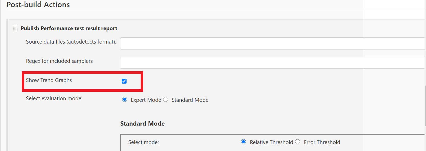Image resolution: width=426 pixels, height=151 pixels.
Task: Click the bold Standard Mode section heading
Action: click(x=142, y=124)
